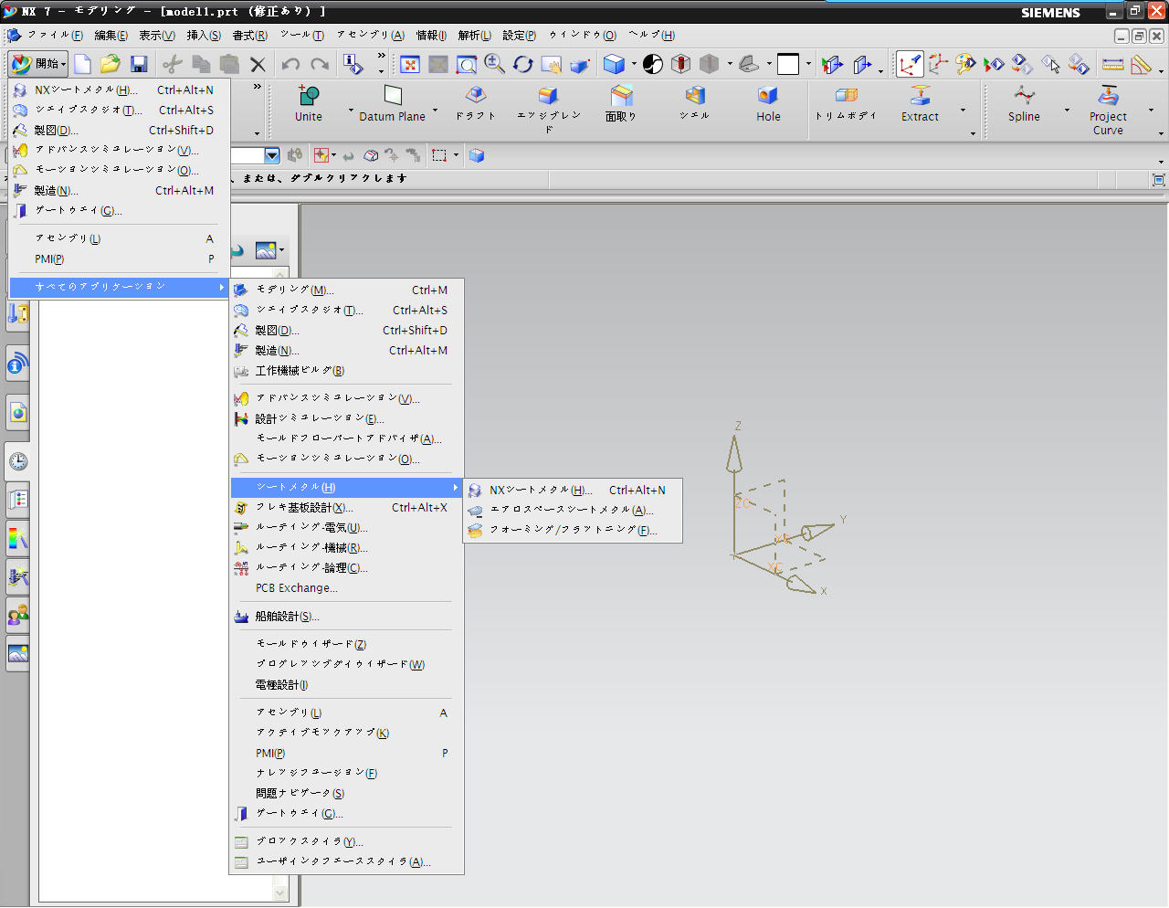This screenshot has width=1169, height=908.
Task: Choose ユーザインタフェーススタイラ(A) entry
Action: (x=347, y=861)
